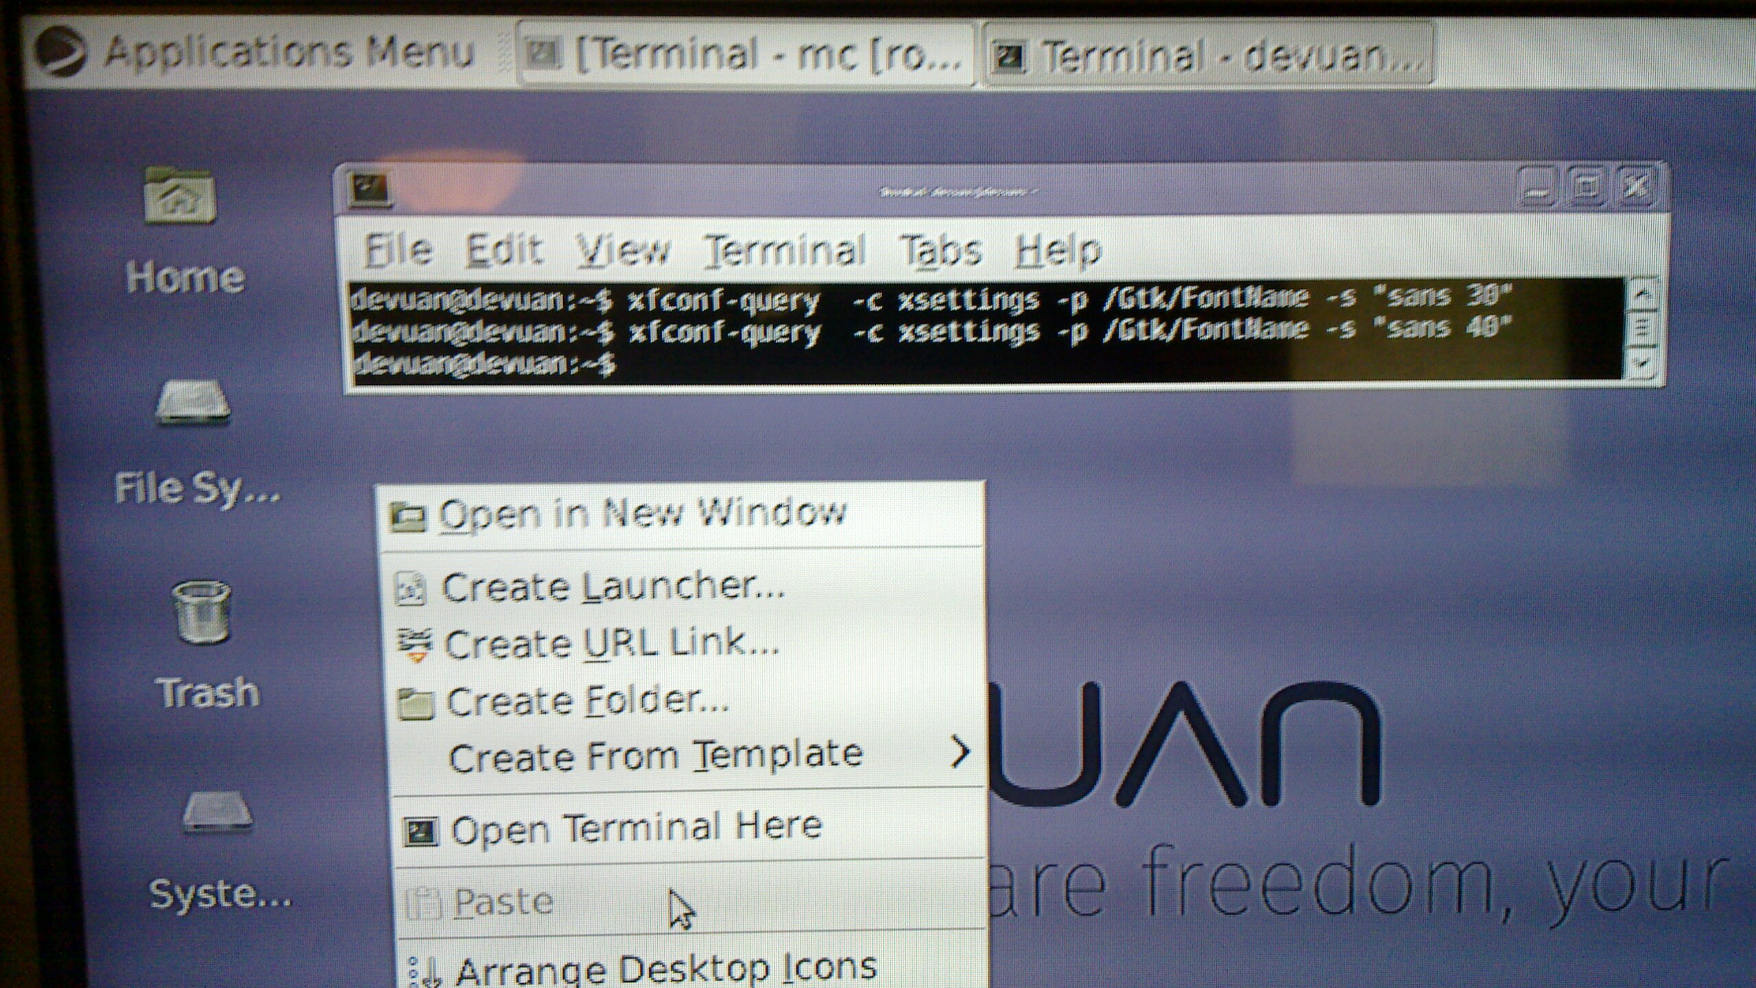Open the Trash desktop icon

pos(201,613)
